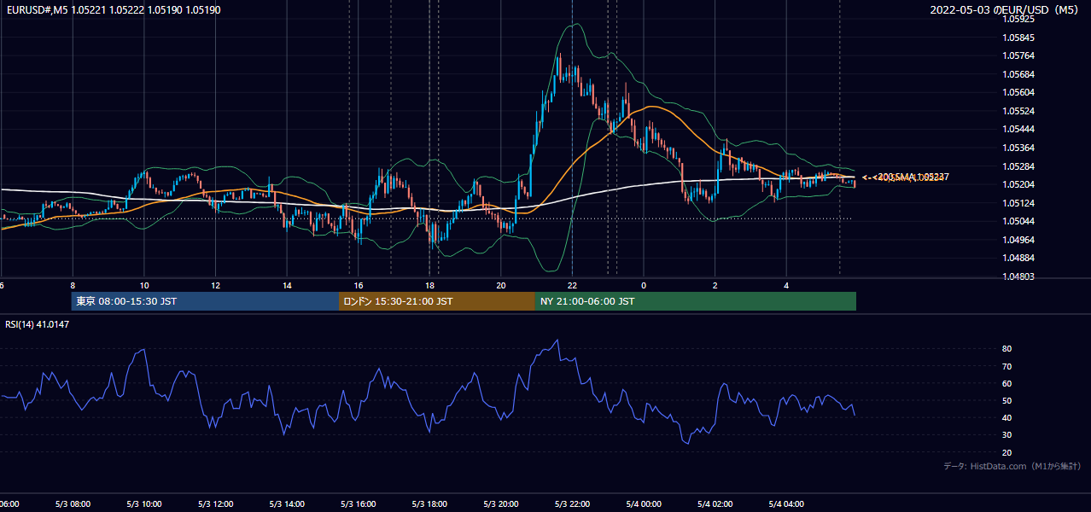Click price axis value 1.05364
Screen dimensions: 1091x512
coord(1018,148)
